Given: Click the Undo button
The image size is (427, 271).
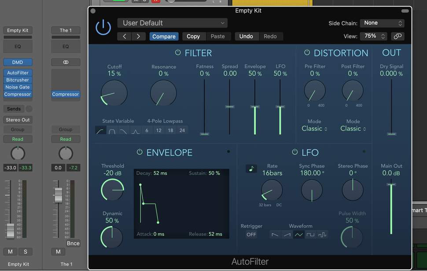Looking at the screenshot, I should coord(247,36).
